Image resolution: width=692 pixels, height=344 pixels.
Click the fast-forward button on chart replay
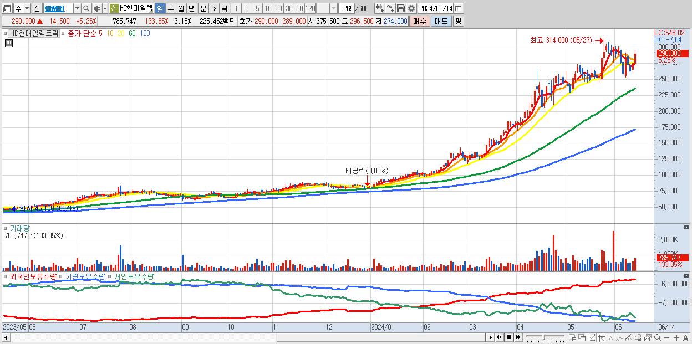pyautogui.click(x=518, y=337)
